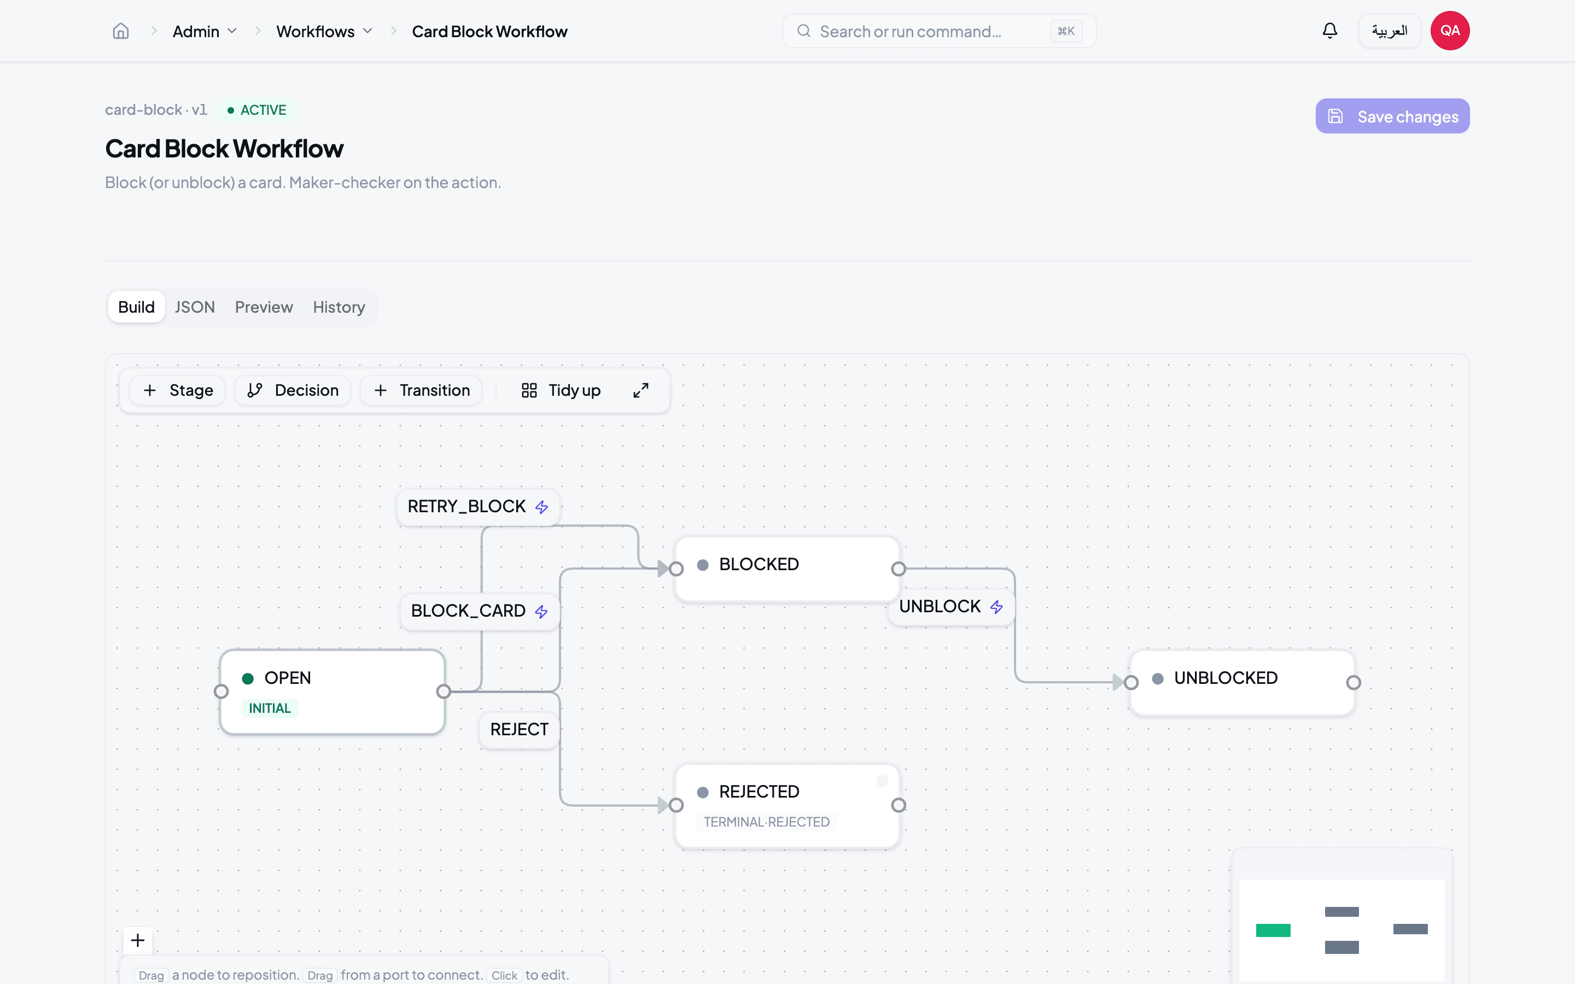
Task: Go to the home icon in breadcrumb
Action: click(121, 31)
